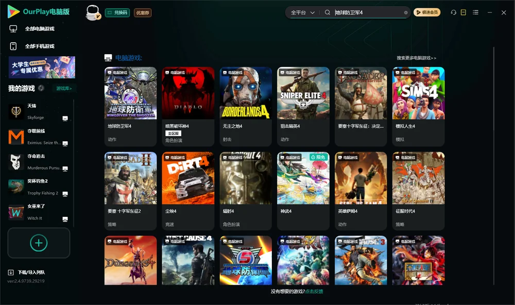Click the 电脑游戏 section header icon
The image size is (515, 305).
[x=108, y=58]
